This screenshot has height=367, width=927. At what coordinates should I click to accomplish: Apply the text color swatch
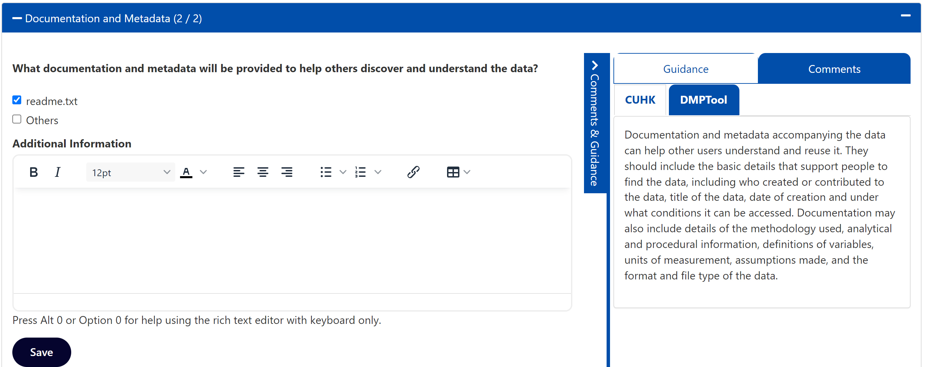[x=186, y=172]
